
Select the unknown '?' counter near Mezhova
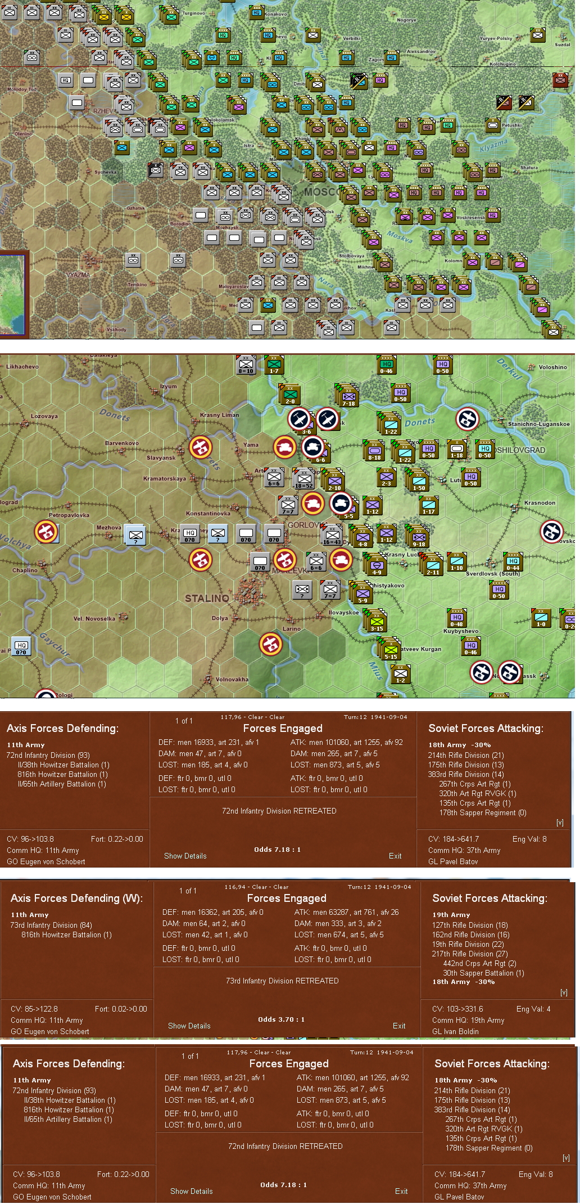click(x=135, y=535)
